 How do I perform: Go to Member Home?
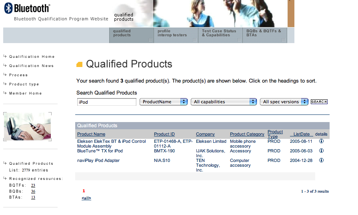tap(25, 93)
